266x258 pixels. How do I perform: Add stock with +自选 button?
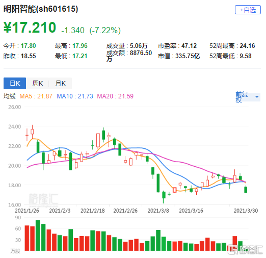(248, 10)
